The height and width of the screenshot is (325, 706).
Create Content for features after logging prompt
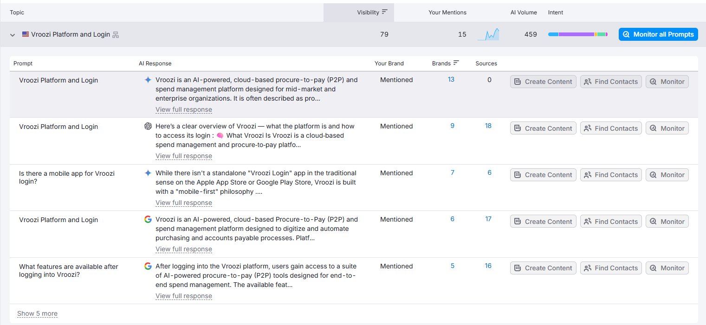(x=543, y=268)
